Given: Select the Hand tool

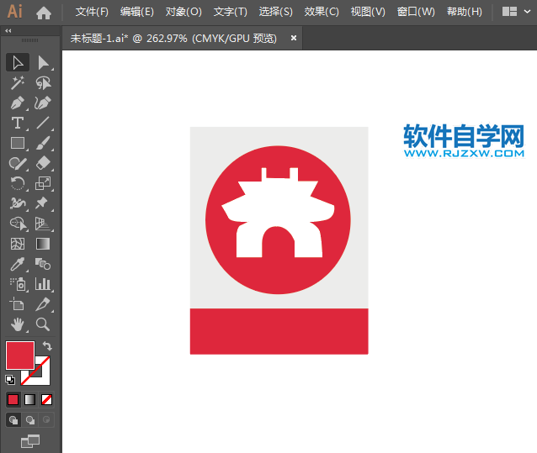Looking at the screenshot, I should click(18, 324).
